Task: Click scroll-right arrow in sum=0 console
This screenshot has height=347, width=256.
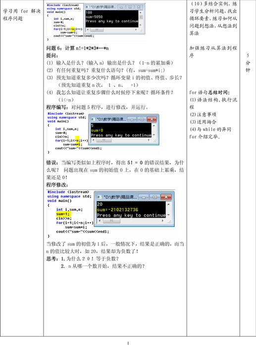Action: point(149,140)
